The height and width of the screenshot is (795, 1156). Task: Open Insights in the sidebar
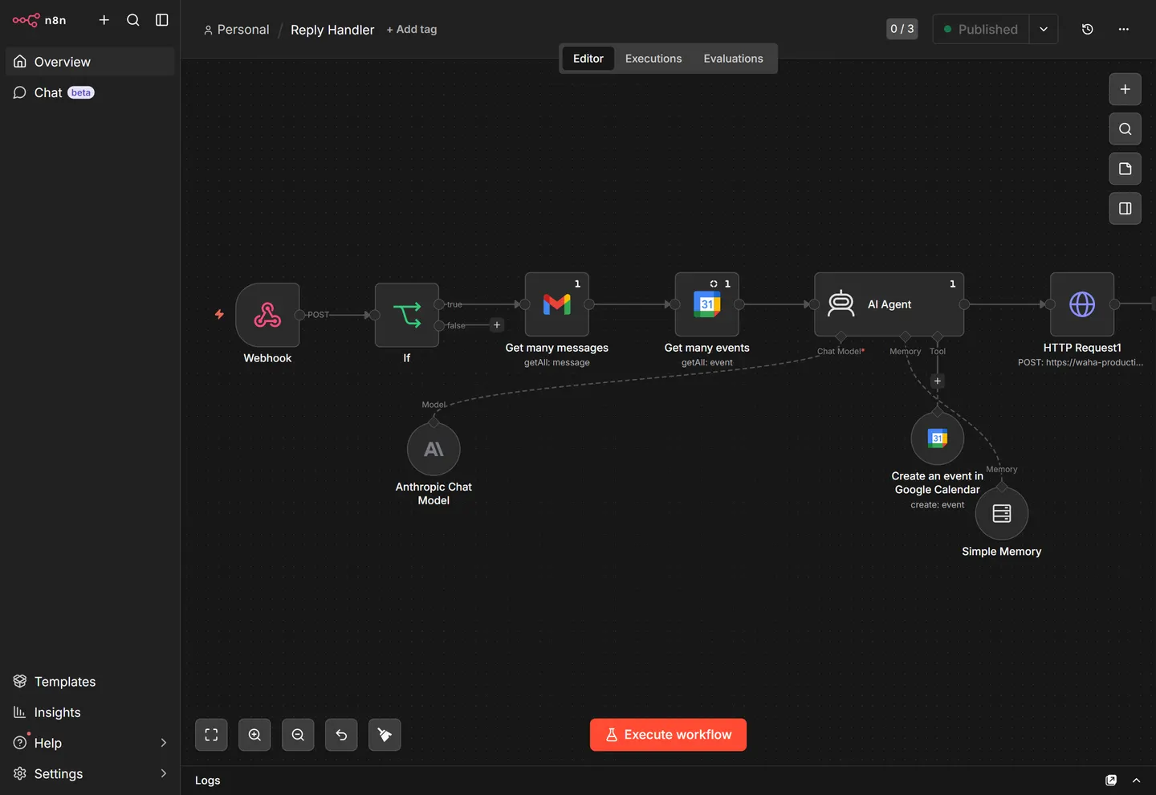(x=90, y=712)
